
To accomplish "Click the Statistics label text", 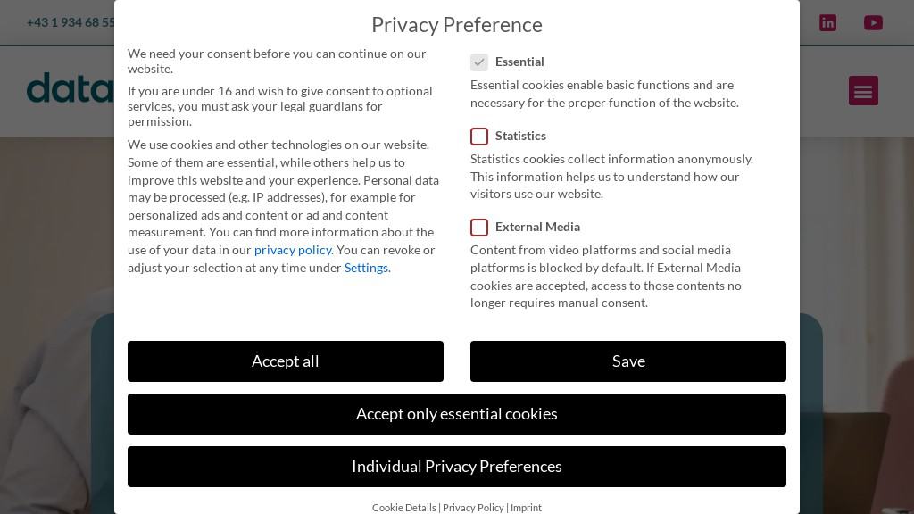I will [x=520, y=136].
